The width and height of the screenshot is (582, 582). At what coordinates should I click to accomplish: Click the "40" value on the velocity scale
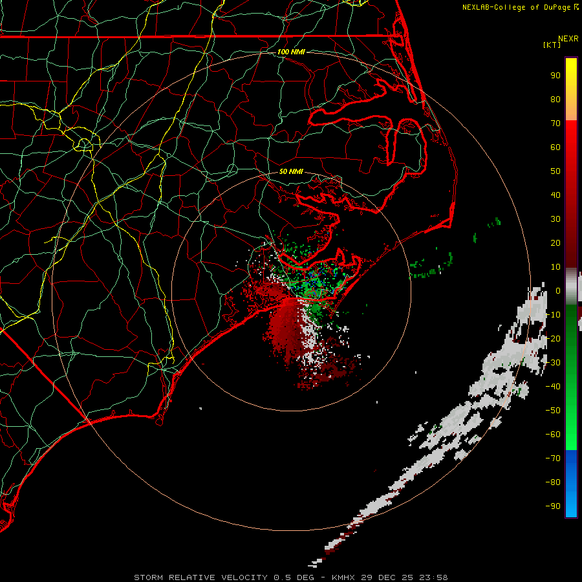(555, 195)
